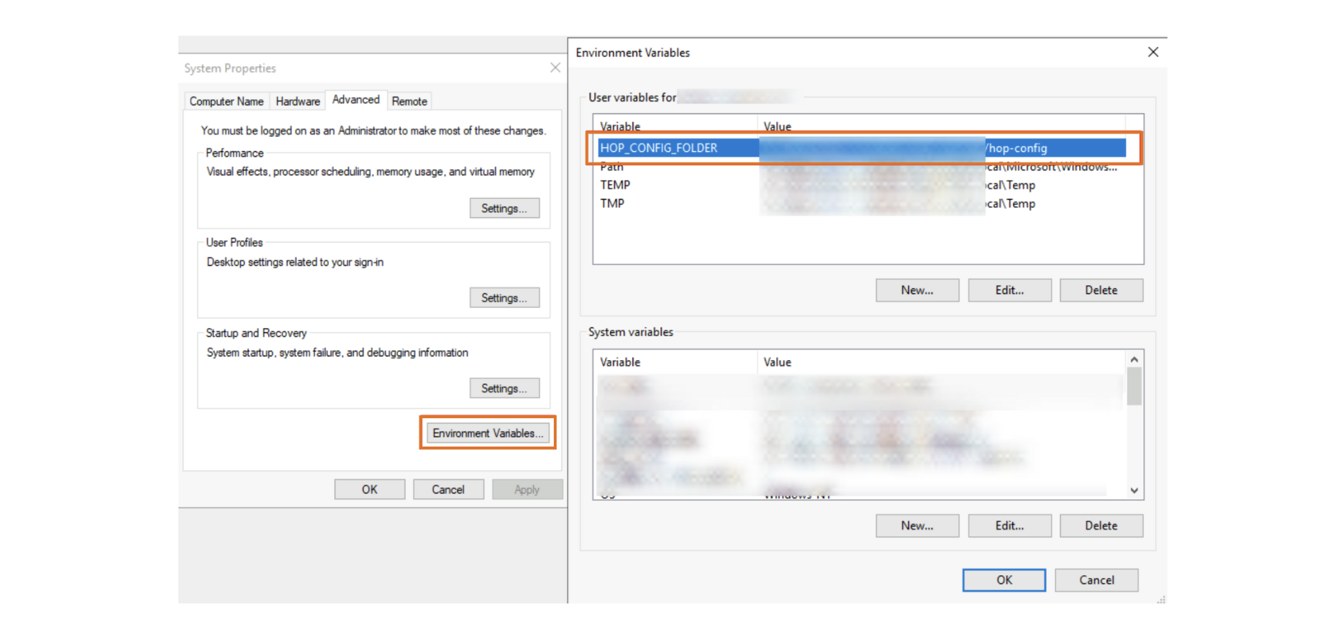Open the Hardware tab
This screenshot has height=639, width=1335.
click(297, 102)
